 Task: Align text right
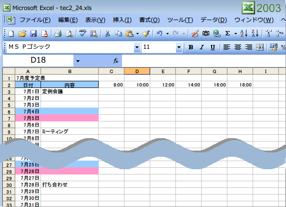(249, 47)
